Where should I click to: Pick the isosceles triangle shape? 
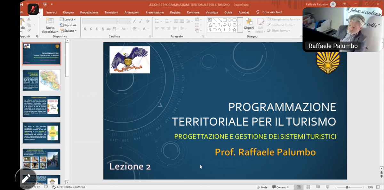pyautogui.click(x=210, y=25)
